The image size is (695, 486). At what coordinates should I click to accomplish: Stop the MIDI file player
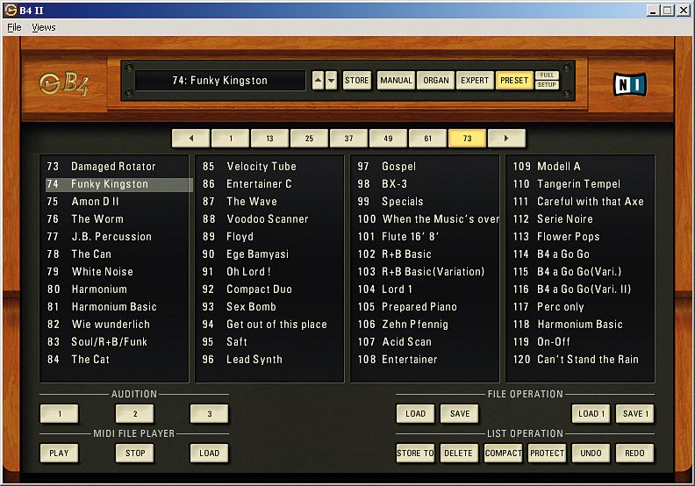coord(135,454)
